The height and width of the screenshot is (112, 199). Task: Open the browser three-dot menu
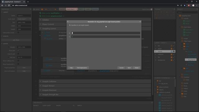(197, 6)
